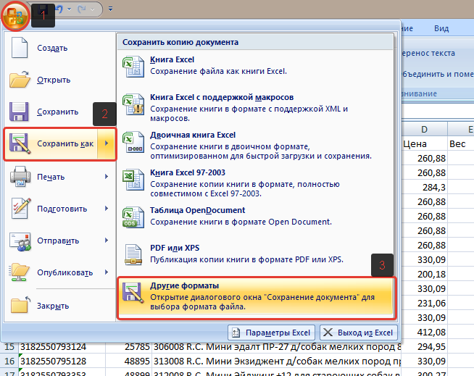Click the Выход из Excel button
The image size is (474, 376).
(x=359, y=333)
